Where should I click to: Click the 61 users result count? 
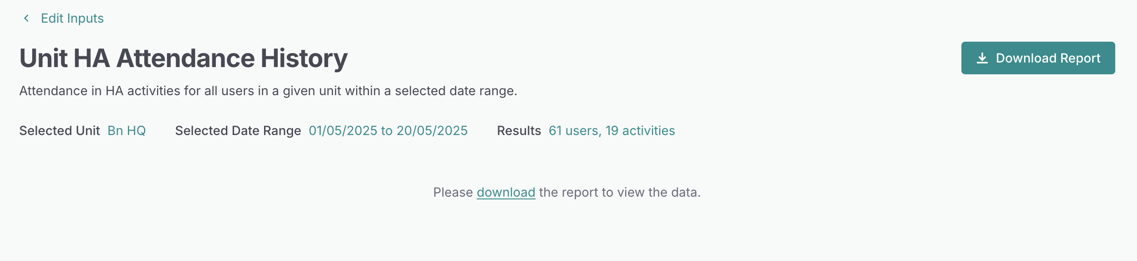(574, 130)
